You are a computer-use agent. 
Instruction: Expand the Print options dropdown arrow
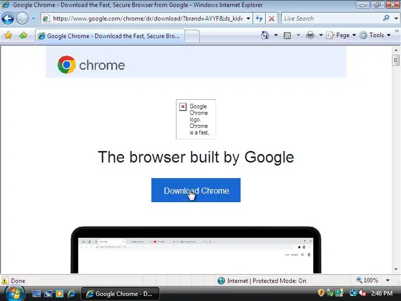321,35
